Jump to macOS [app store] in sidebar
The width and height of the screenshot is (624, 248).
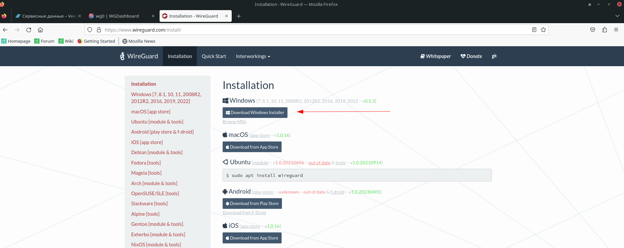point(151,111)
